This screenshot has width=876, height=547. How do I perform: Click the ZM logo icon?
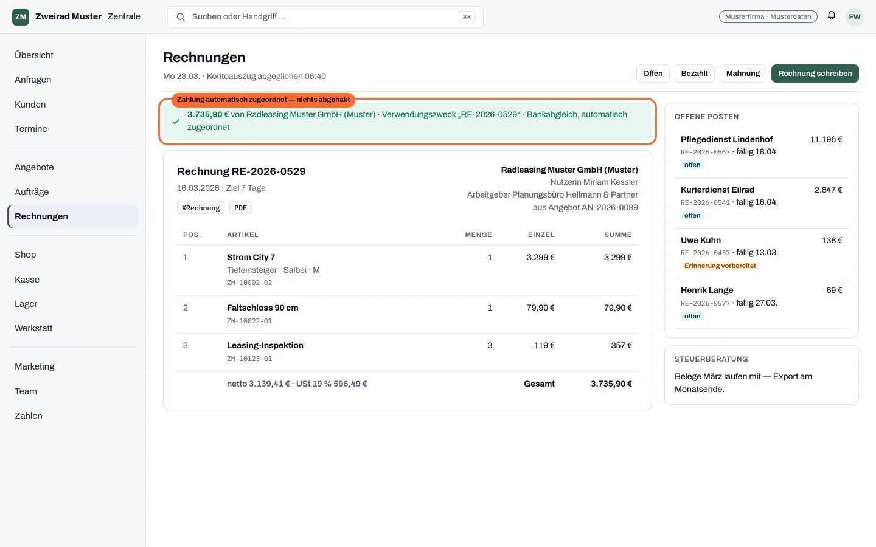tap(21, 17)
